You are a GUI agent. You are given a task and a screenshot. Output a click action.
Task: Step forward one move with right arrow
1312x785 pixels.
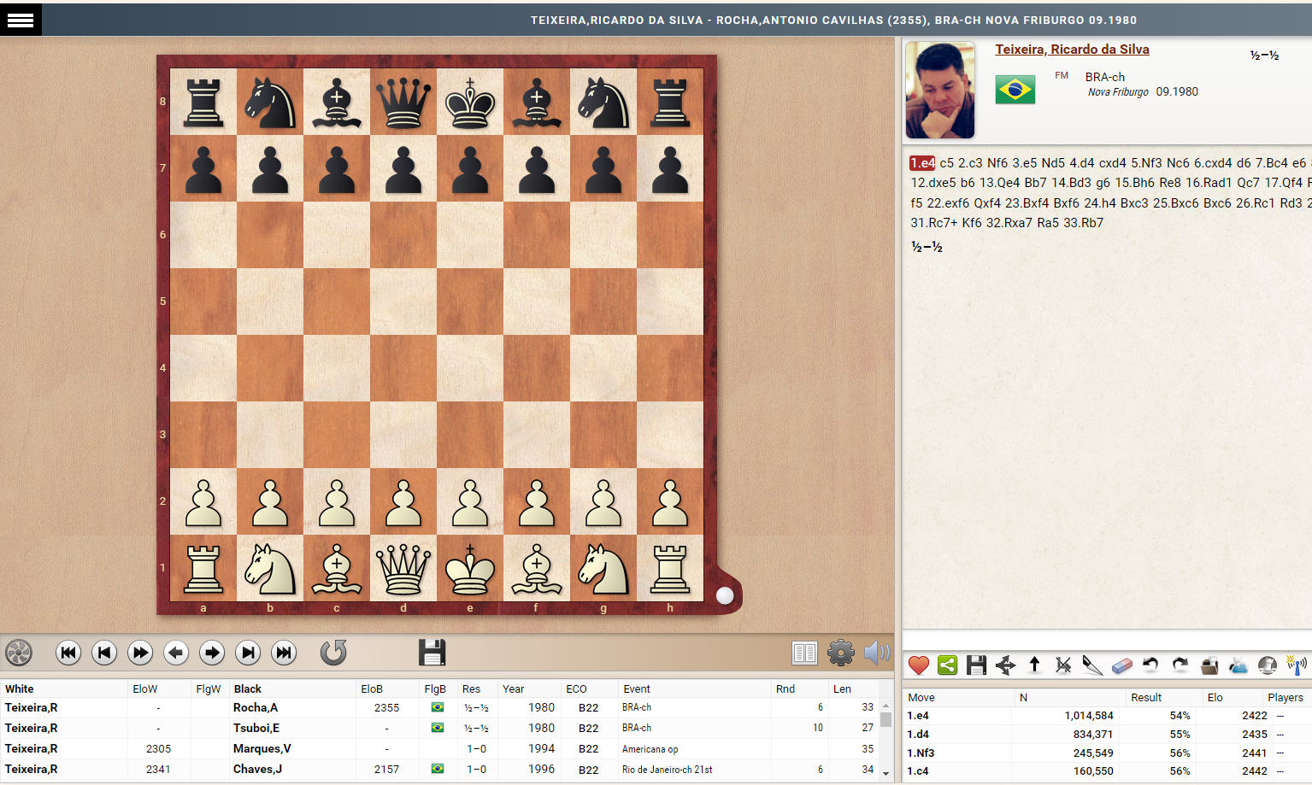212,653
